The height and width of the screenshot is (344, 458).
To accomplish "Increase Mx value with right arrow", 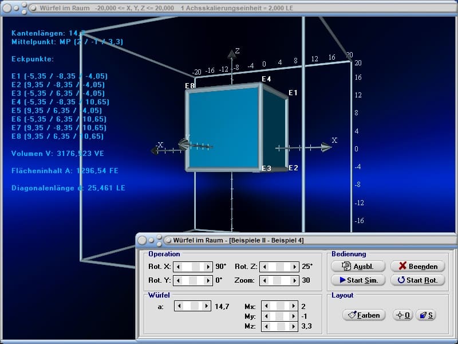I will coord(294,307).
